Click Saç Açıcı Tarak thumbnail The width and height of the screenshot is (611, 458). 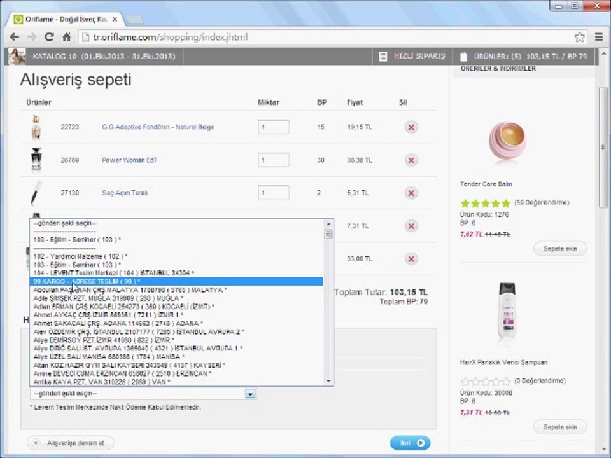[x=36, y=193]
